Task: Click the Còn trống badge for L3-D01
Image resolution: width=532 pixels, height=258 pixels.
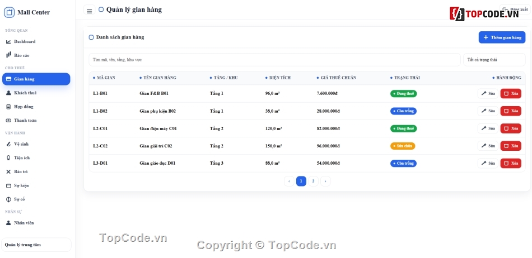Action: pyautogui.click(x=403, y=163)
